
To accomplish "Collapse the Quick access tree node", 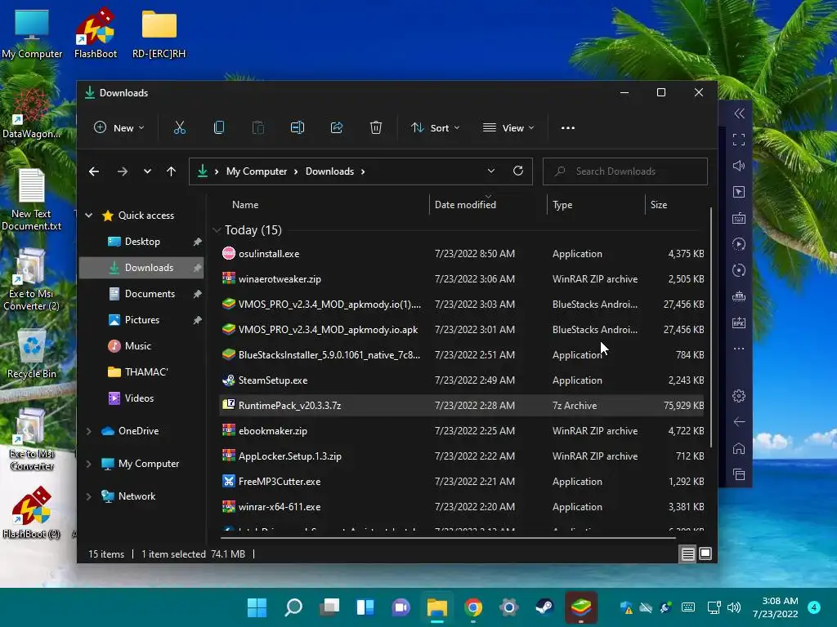I will (88, 216).
